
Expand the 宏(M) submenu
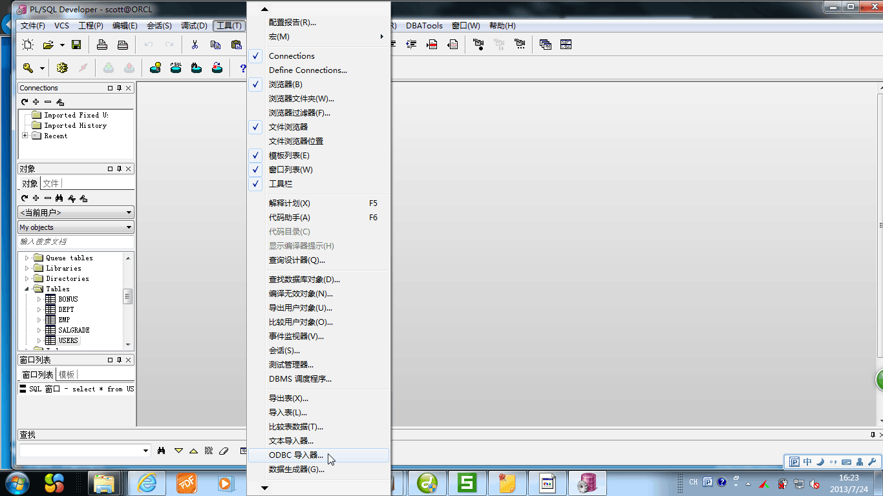319,37
